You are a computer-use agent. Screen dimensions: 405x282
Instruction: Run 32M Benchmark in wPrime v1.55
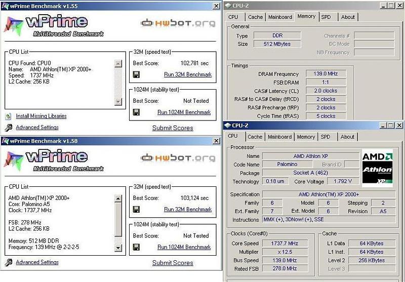click(x=188, y=74)
